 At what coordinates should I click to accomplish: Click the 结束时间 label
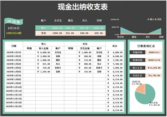tap(137, 60)
